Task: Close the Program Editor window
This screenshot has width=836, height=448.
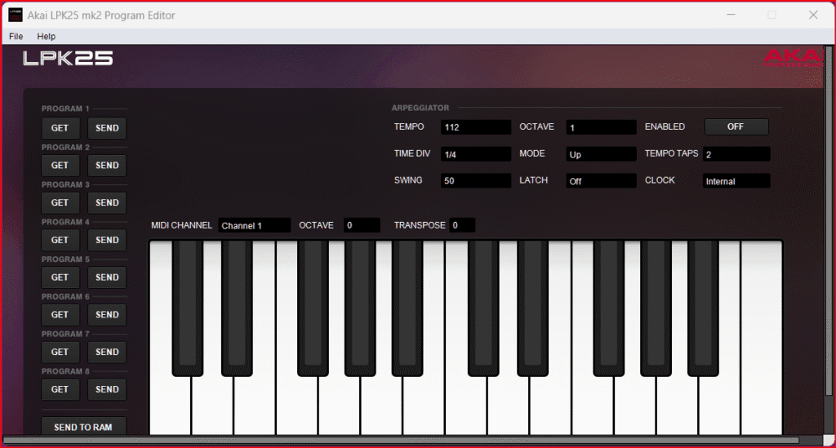Action: (x=813, y=15)
